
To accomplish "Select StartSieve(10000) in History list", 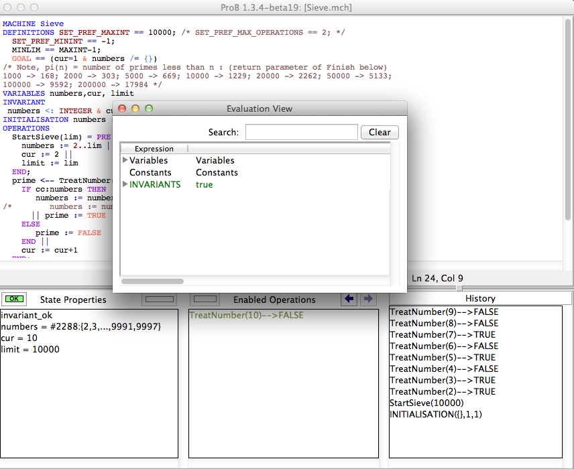I will pyautogui.click(x=426, y=403).
